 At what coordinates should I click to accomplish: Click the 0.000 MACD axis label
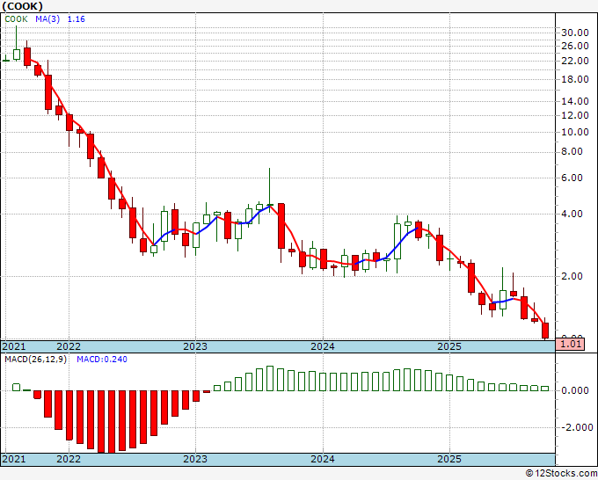pyautogui.click(x=575, y=391)
